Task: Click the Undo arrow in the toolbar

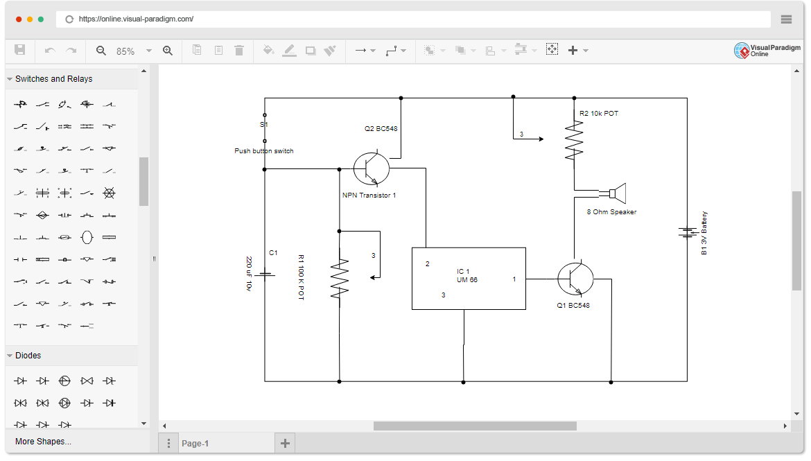Action: tap(49, 50)
